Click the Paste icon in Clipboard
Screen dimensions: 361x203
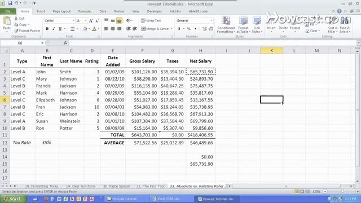coord(7,21)
